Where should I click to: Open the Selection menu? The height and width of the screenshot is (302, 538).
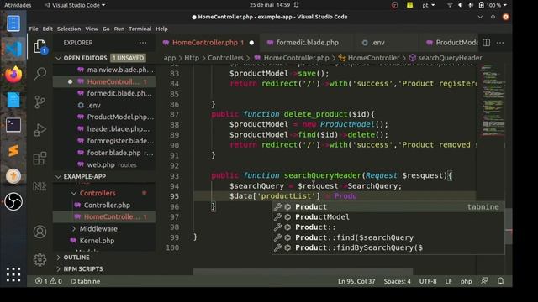pyautogui.click(x=69, y=29)
